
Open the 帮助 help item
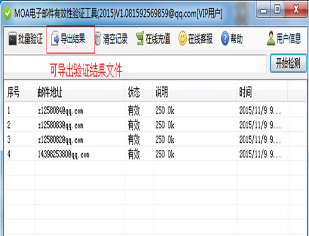(x=232, y=38)
